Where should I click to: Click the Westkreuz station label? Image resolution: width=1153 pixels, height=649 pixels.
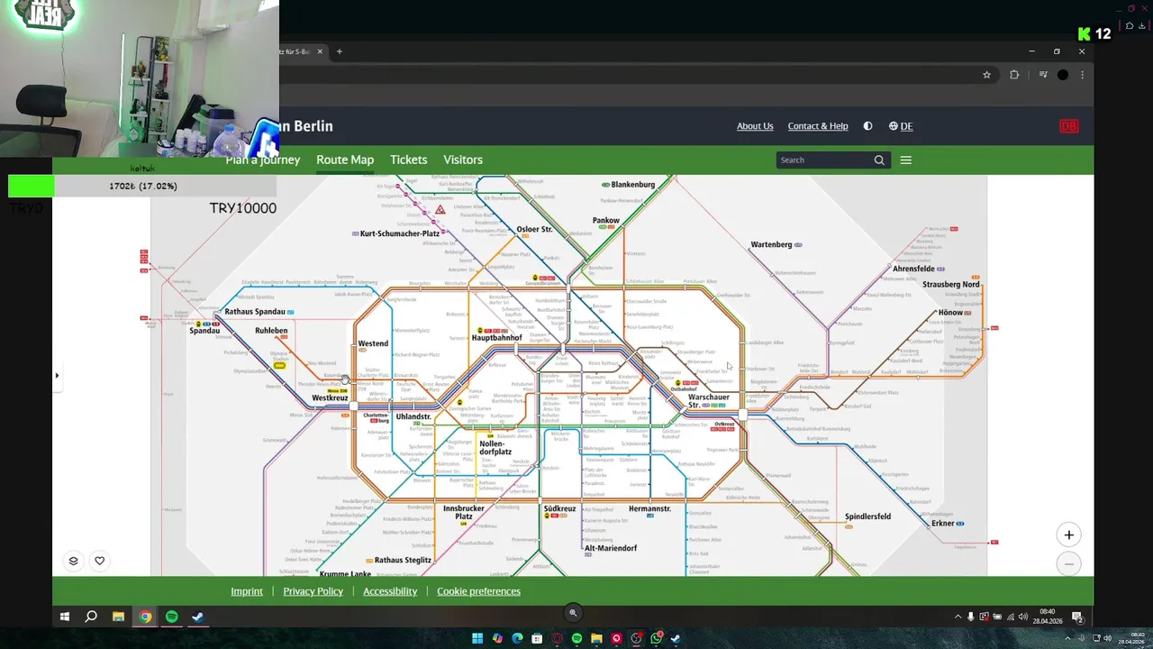point(330,398)
